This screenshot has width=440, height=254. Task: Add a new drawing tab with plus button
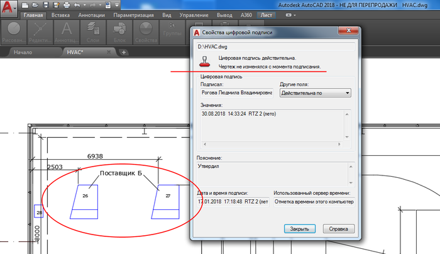click(x=124, y=52)
